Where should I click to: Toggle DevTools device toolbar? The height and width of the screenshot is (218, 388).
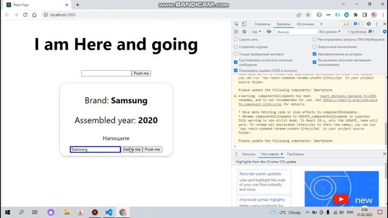tap(244, 24)
